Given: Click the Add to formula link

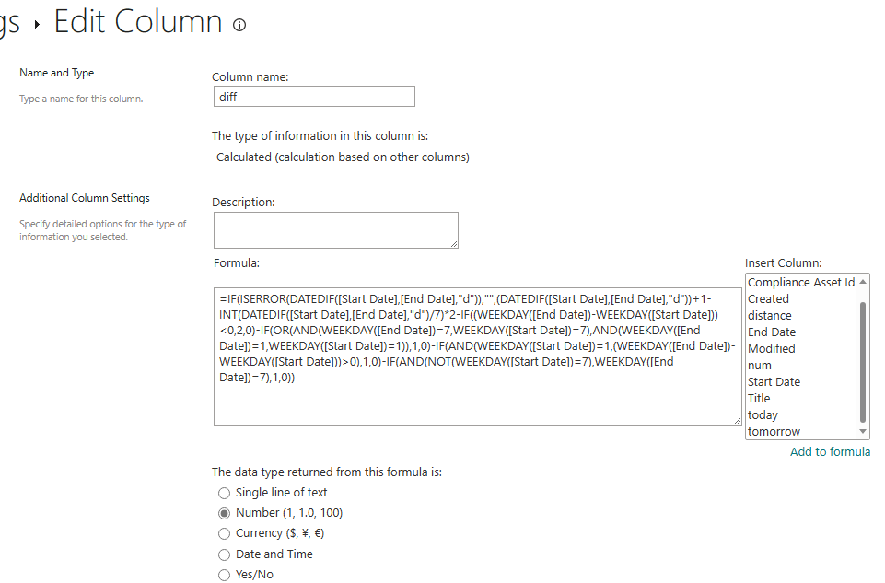Looking at the screenshot, I should (x=830, y=451).
